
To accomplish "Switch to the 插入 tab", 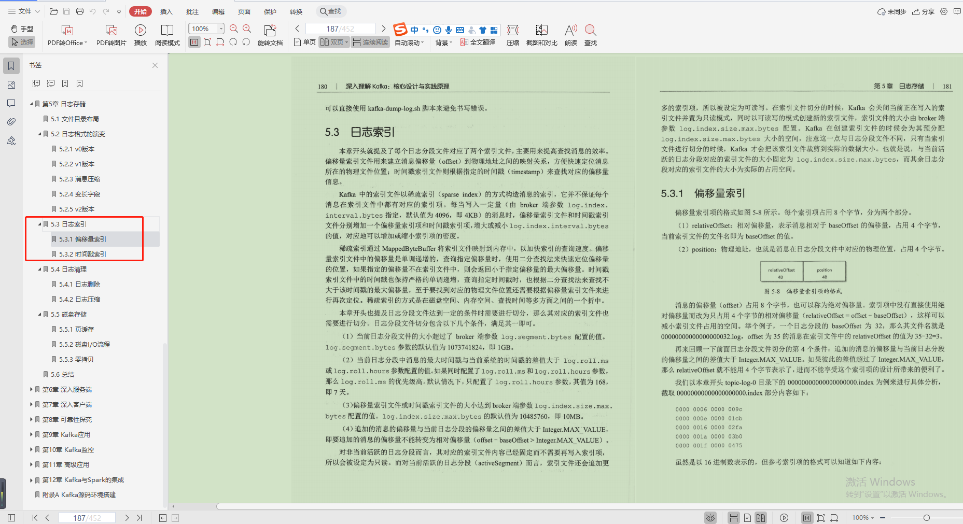I will click(166, 11).
